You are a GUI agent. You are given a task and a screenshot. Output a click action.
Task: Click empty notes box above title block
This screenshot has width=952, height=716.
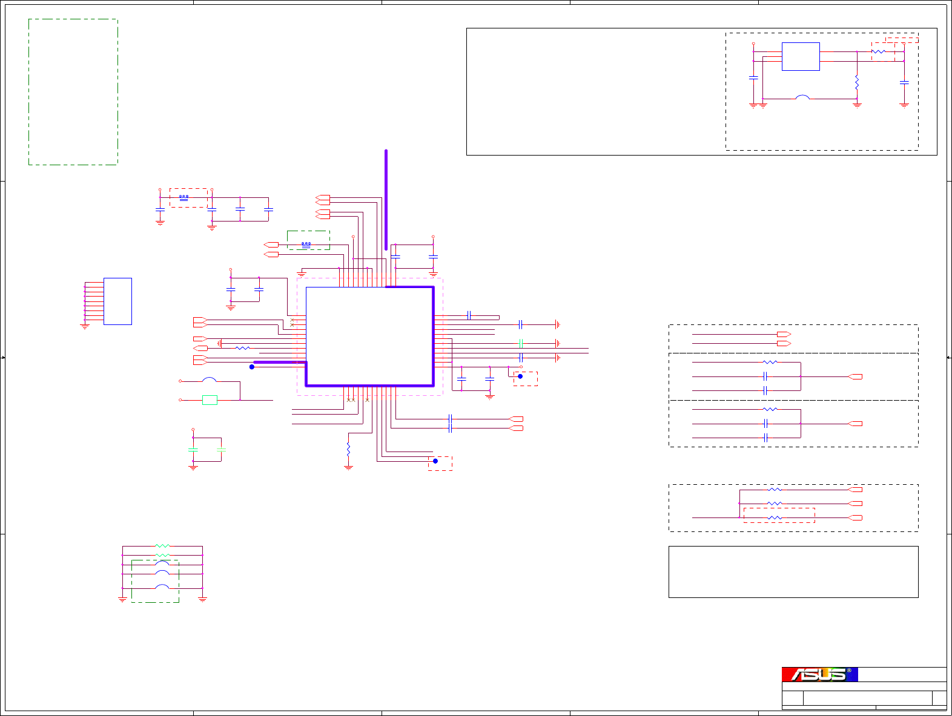(793, 572)
